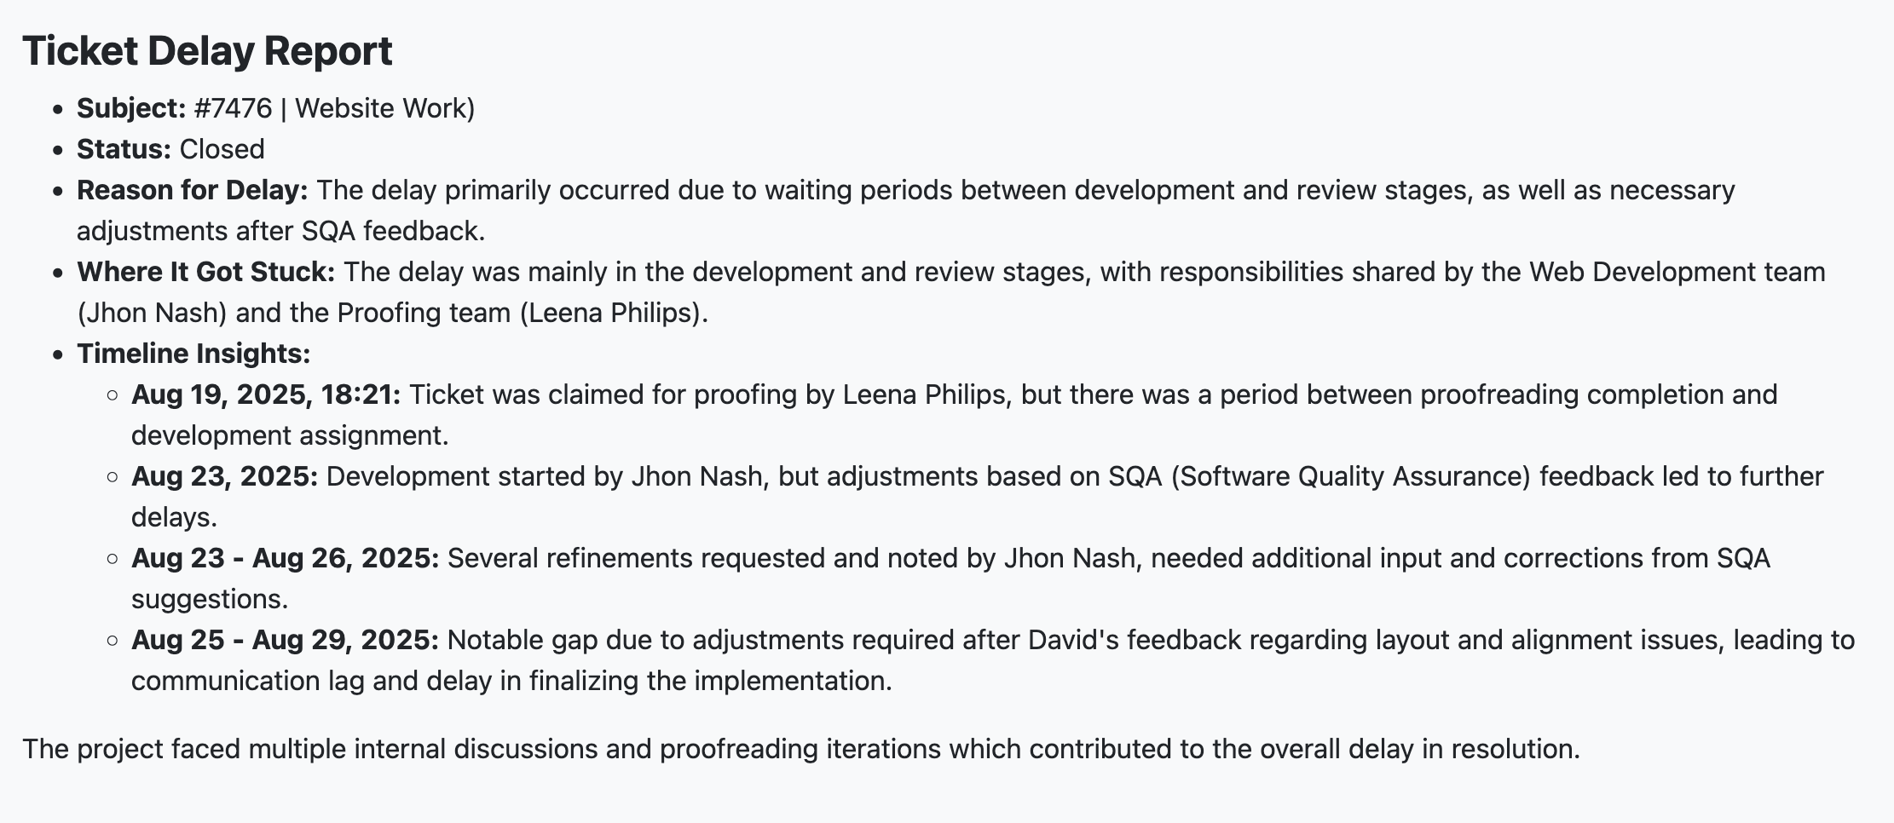
Task: Click the name (Jhon Nash) in parentheses
Action: click(x=152, y=313)
